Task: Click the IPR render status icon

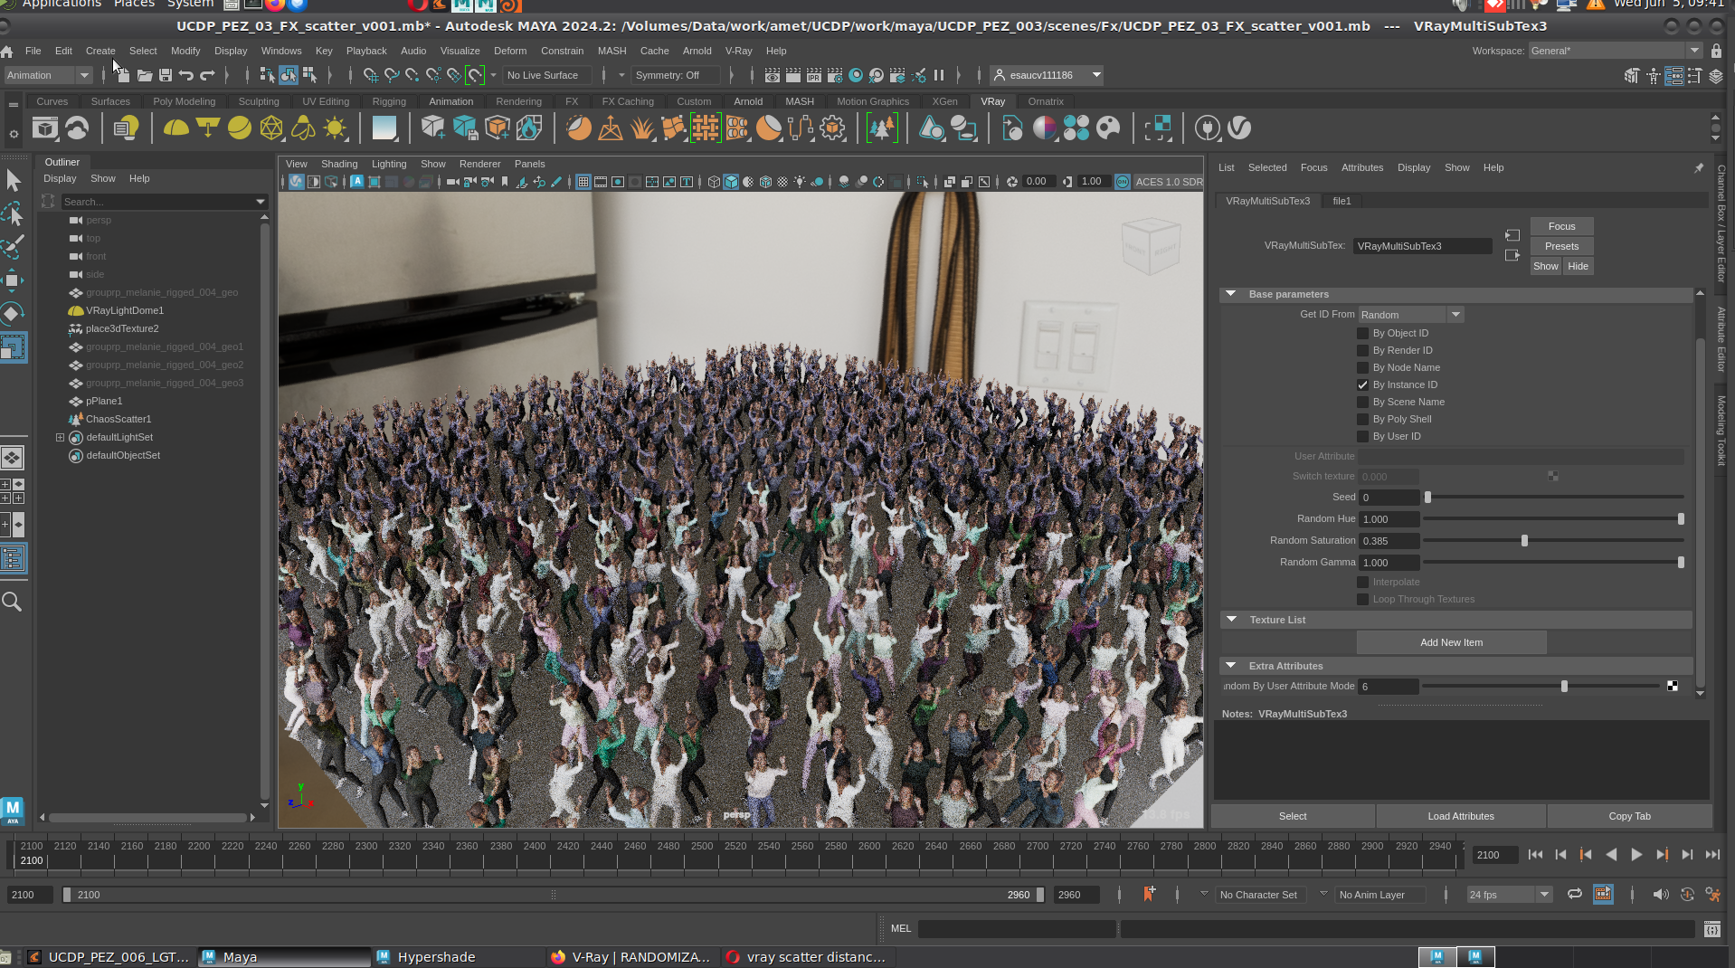Action: click(814, 75)
